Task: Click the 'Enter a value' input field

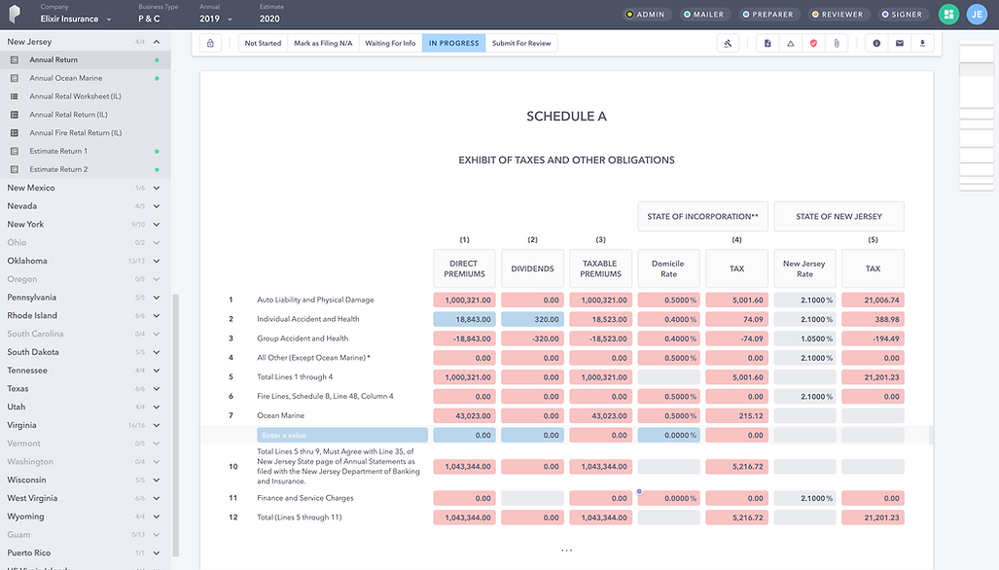Action: point(342,435)
